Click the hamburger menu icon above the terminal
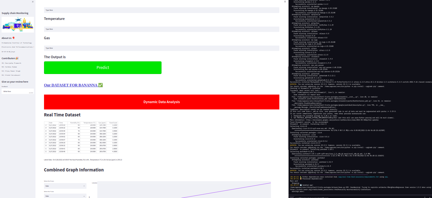The image size is (432, 198). click(x=285, y=2)
